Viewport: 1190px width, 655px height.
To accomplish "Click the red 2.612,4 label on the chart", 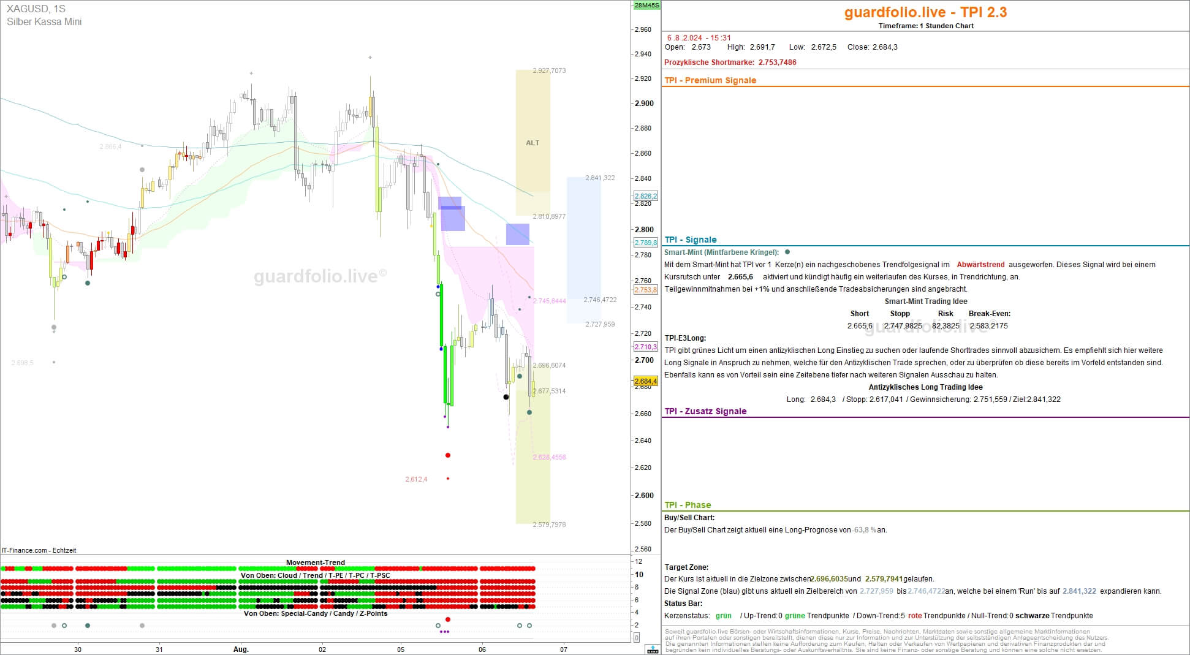I will pyautogui.click(x=416, y=479).
